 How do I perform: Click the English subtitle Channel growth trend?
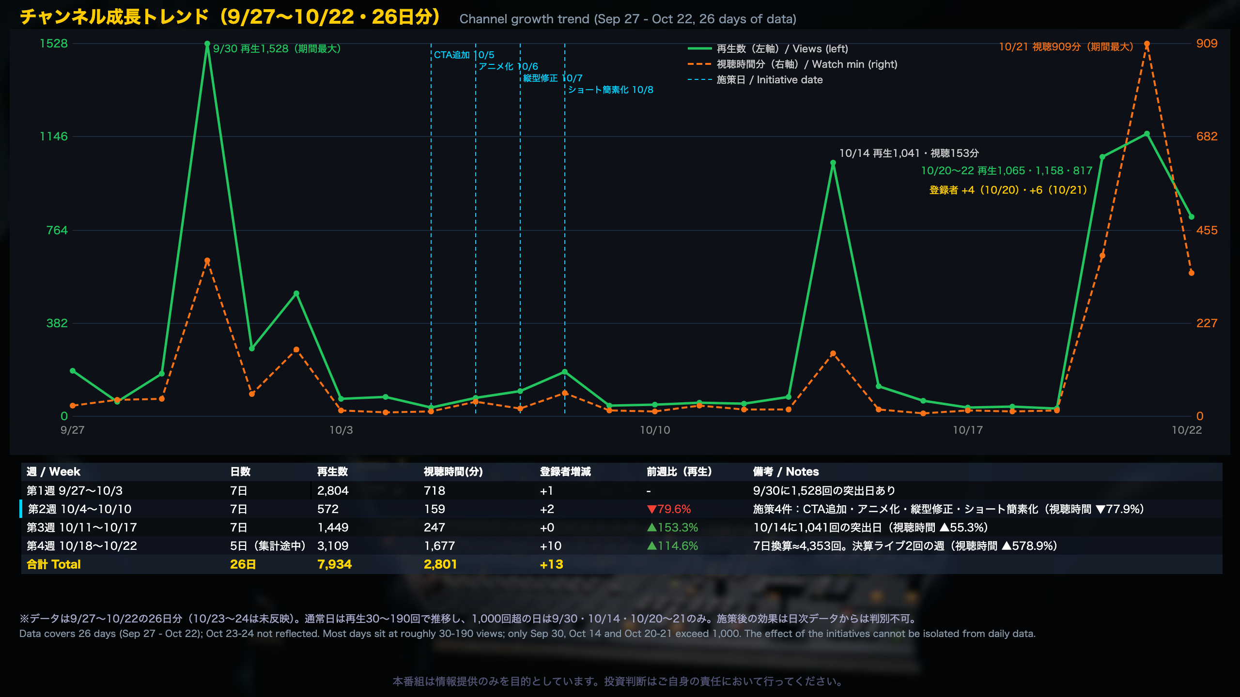tap(628, 19)
